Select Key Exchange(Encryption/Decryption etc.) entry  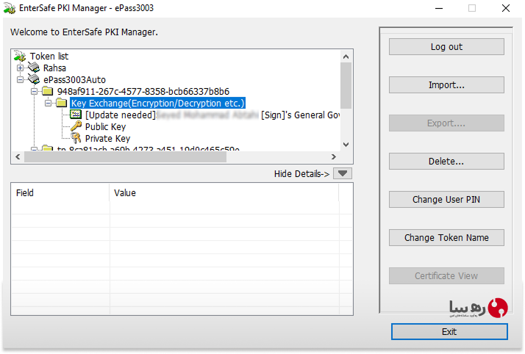point(157,104)
